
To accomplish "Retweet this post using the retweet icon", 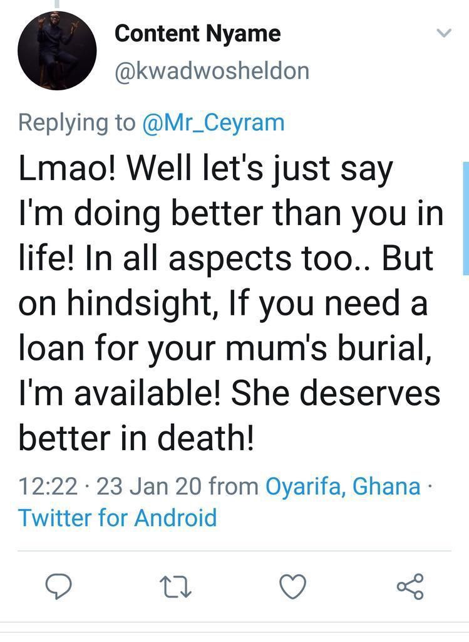I will [175, 587].
